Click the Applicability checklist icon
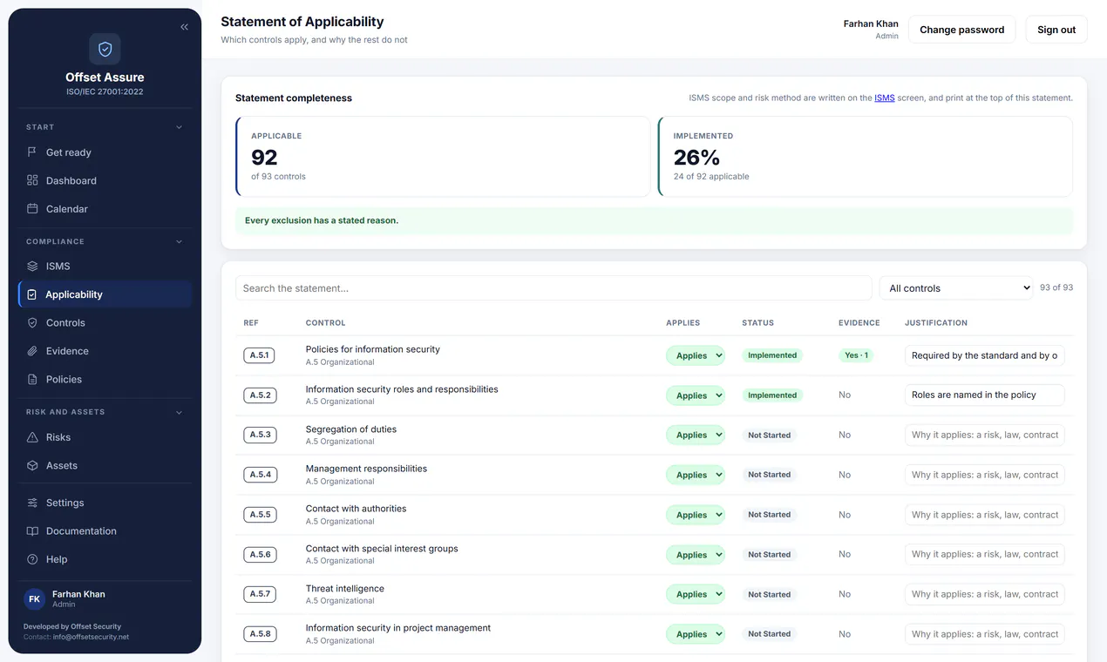 coord(32,294)
